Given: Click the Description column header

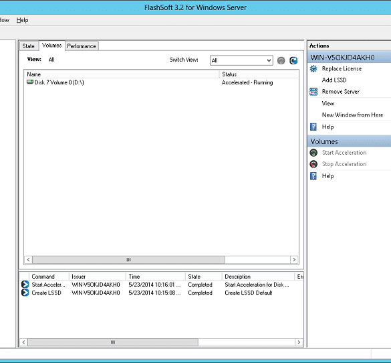Looking at the screenshot, I should 259,277.
